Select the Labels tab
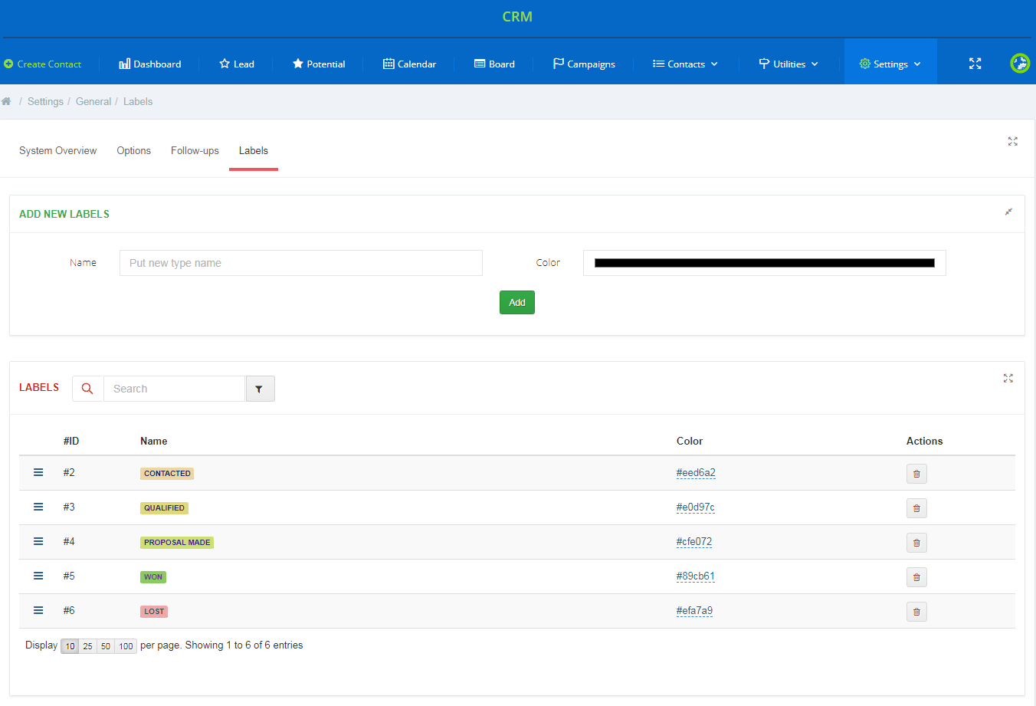 (x=253, y=150)
